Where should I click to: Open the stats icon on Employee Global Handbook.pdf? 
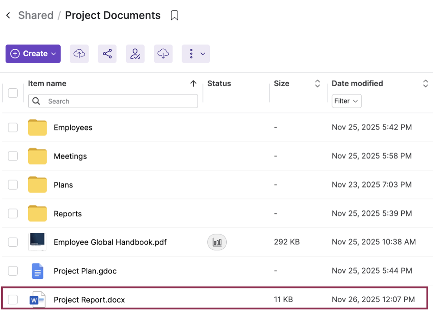pos(217,242)
